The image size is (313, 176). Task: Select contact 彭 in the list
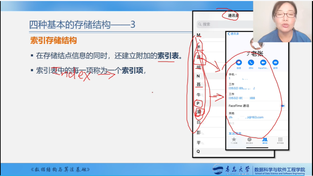[x=199, y=132]
